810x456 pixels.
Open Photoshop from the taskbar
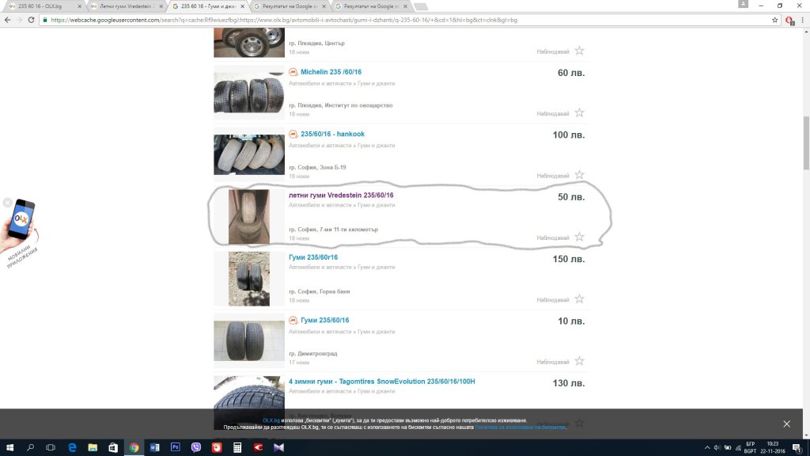click(175, 447)
